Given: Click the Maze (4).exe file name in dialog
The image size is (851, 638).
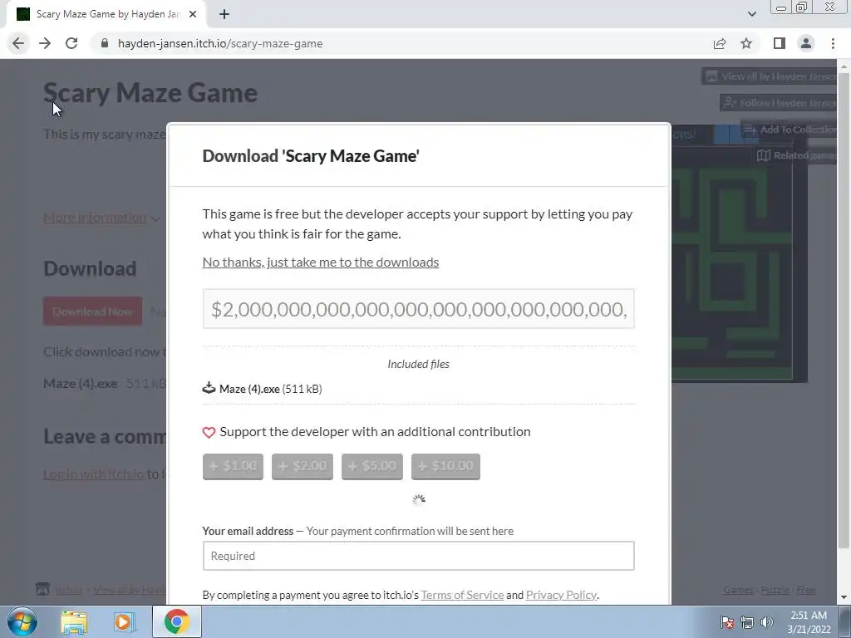Looking at the screenshot, I should (249, 389).
